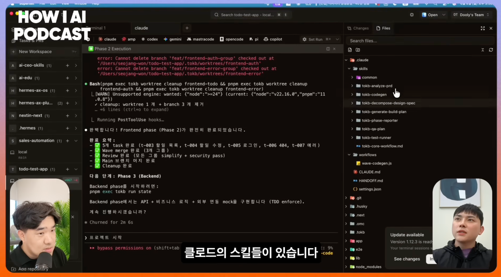Collapse the skills folder

(x=349, y=69)
